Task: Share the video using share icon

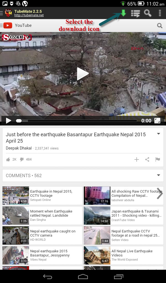Action: tap(147, 159)
